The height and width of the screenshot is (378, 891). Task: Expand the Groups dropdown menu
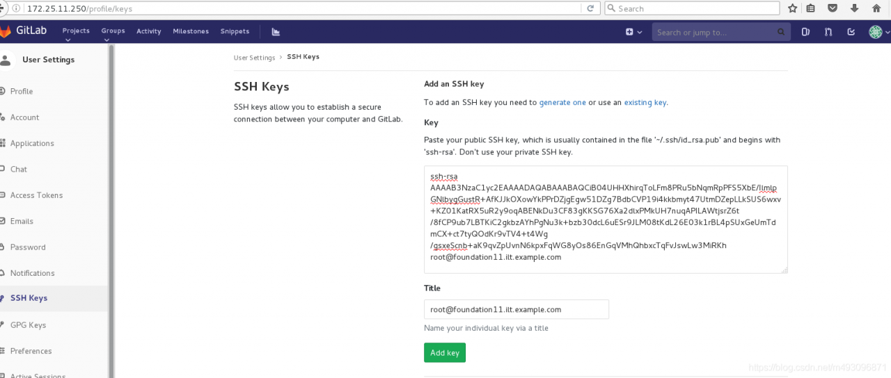click(113, 31)
